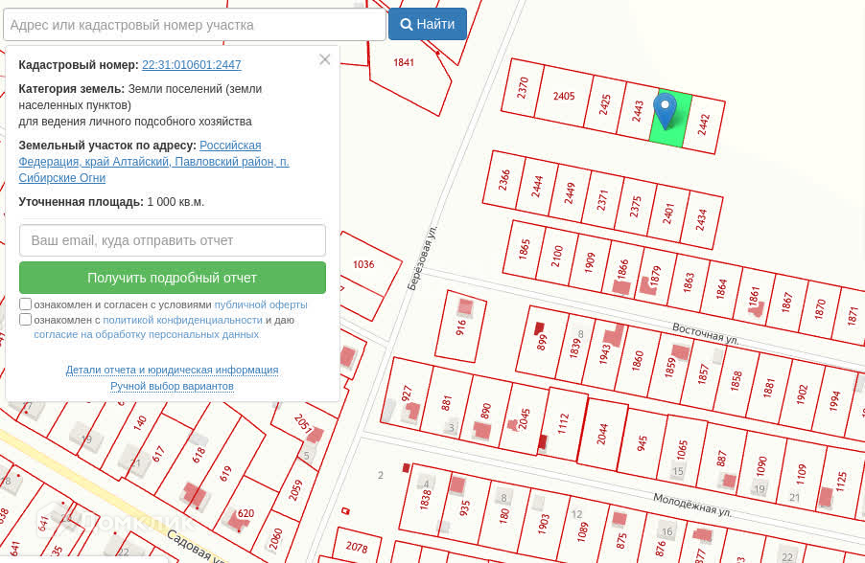Select parcel 2044 on the map
This screenshot has width=865, height=563.
(602, 434)
